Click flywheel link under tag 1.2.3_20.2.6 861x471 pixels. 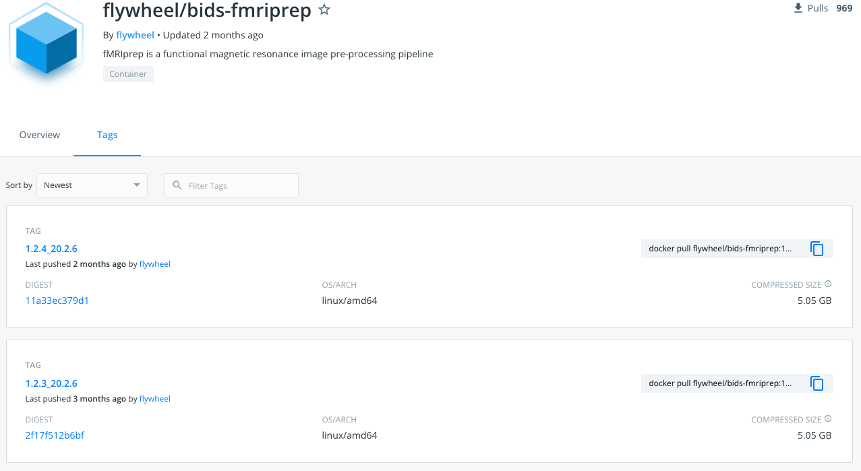click(x=155, y=399)
